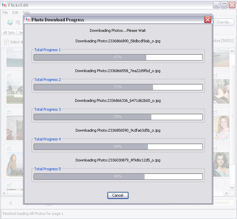237x219 pixels.
Task: Click the Total Progress 3 bar at 70%
Action: [118, 117]
